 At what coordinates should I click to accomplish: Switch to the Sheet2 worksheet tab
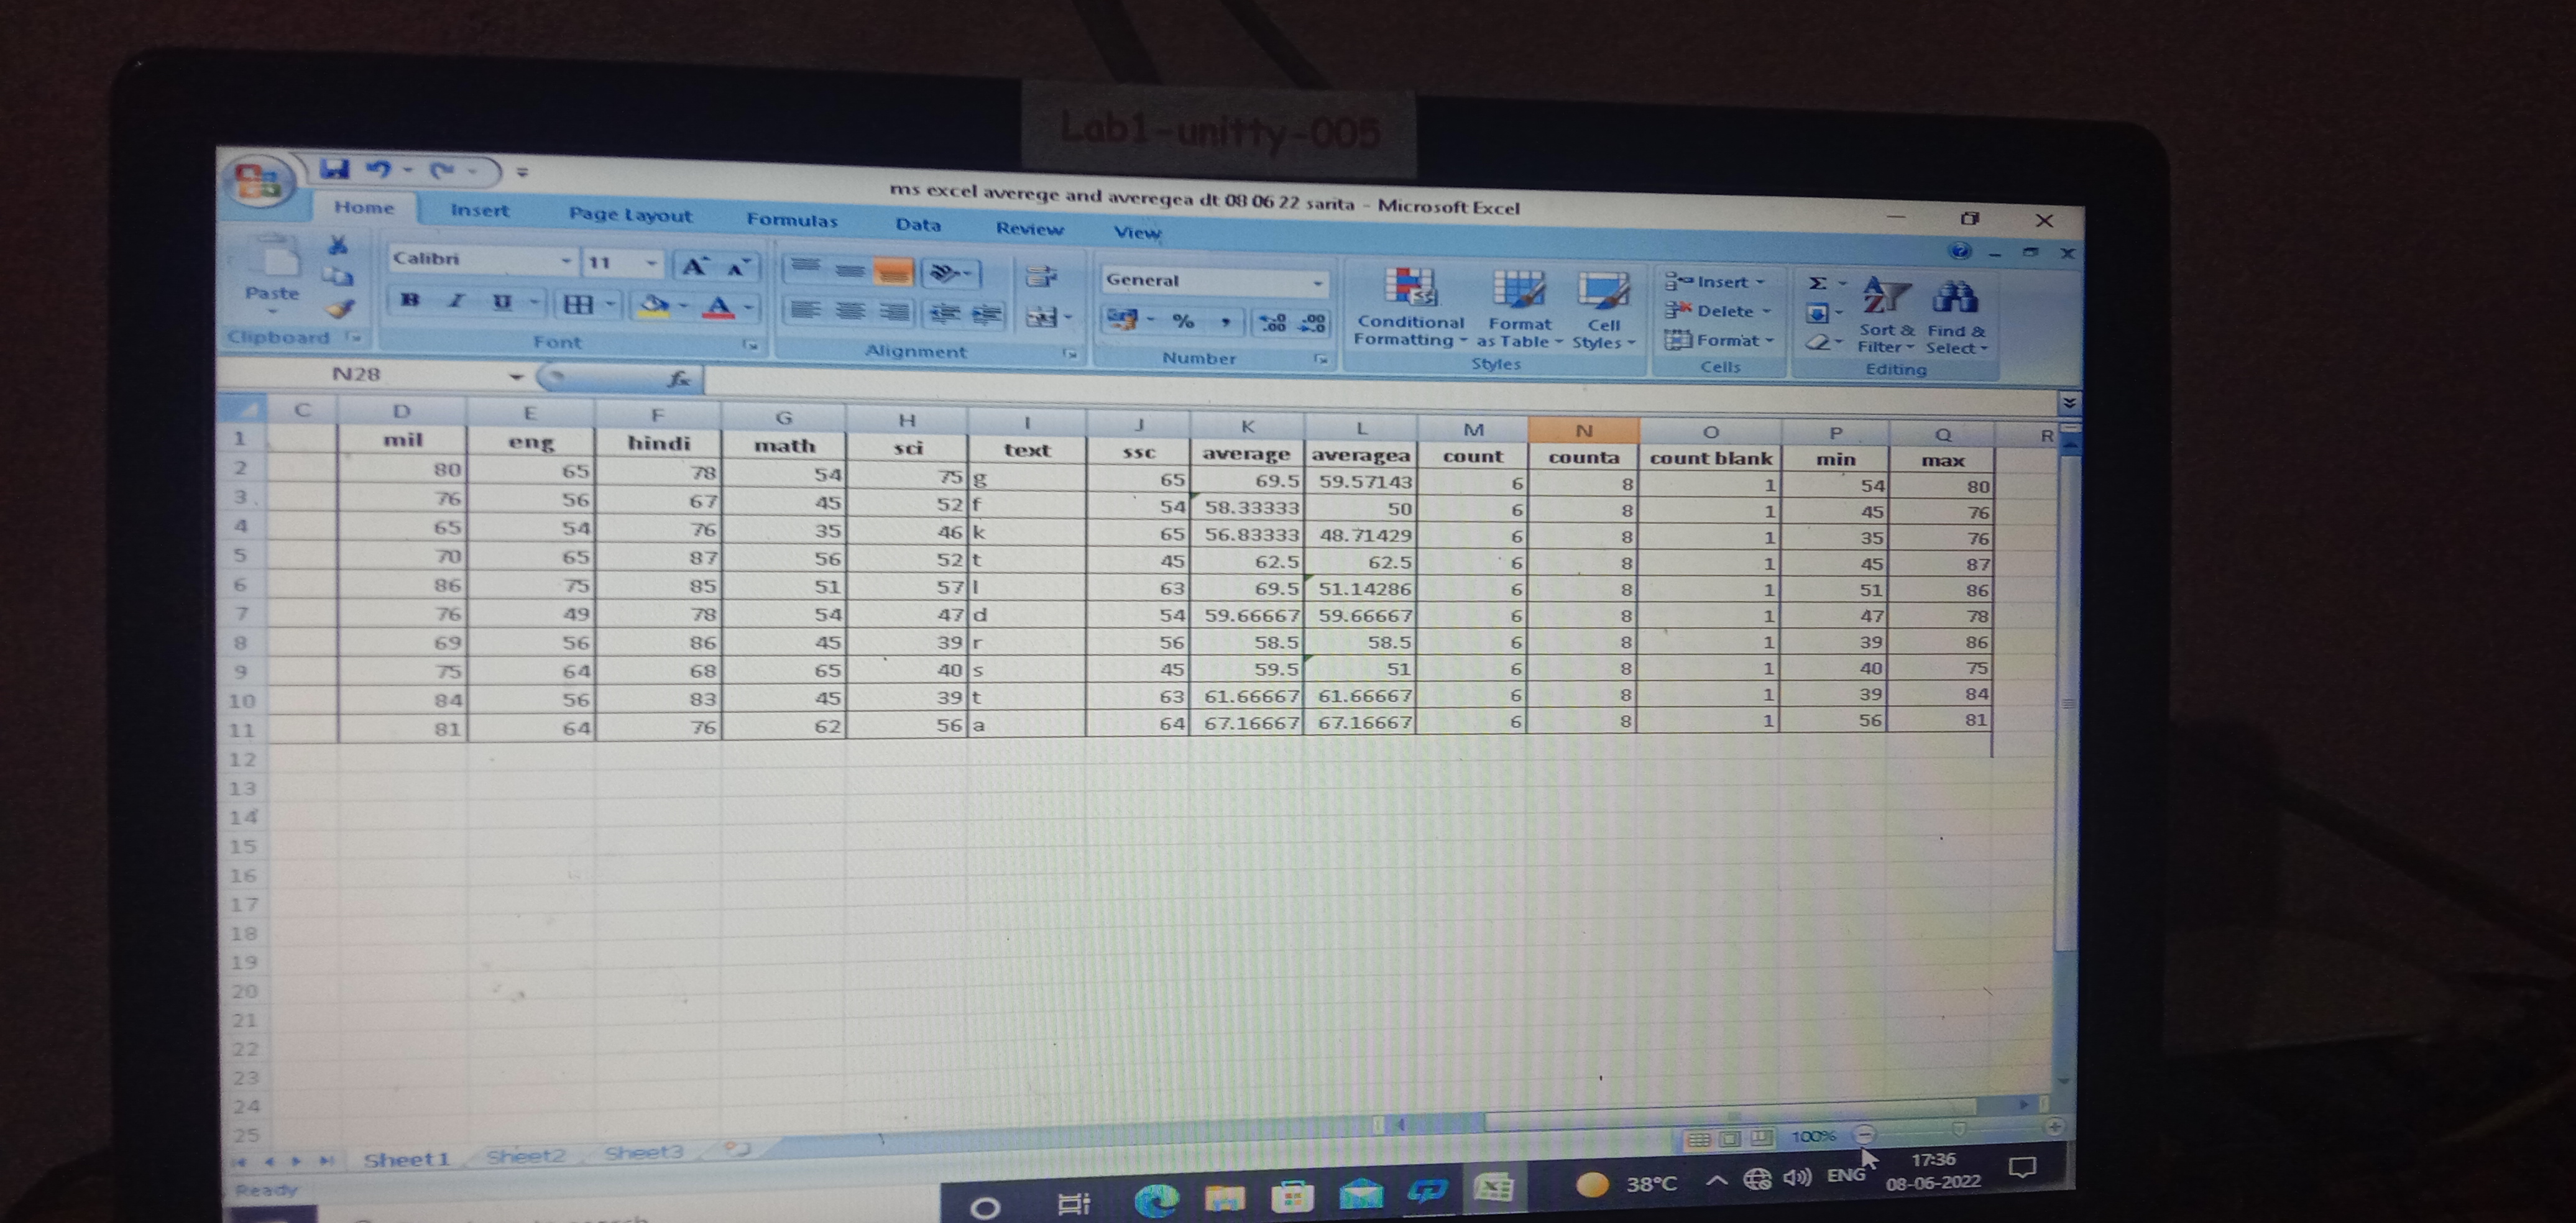point(526,1156)
